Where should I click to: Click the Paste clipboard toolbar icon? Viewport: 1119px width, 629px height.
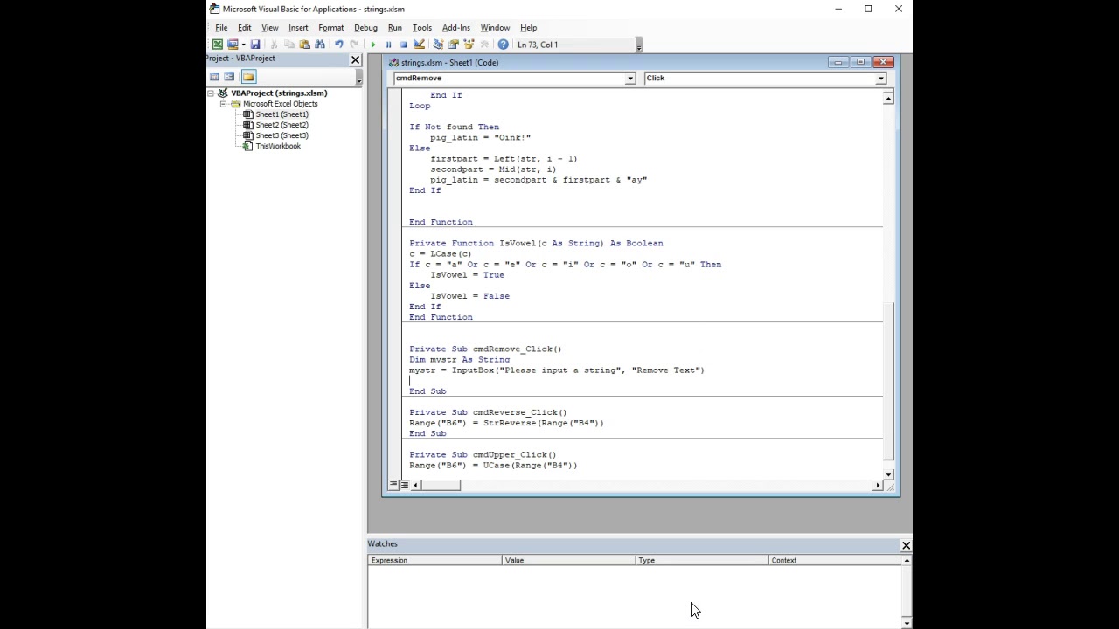point(304,45)
